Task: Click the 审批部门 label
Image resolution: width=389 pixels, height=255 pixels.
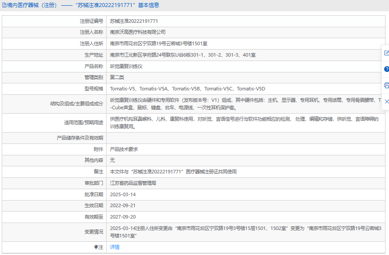Action: [94, 183]
